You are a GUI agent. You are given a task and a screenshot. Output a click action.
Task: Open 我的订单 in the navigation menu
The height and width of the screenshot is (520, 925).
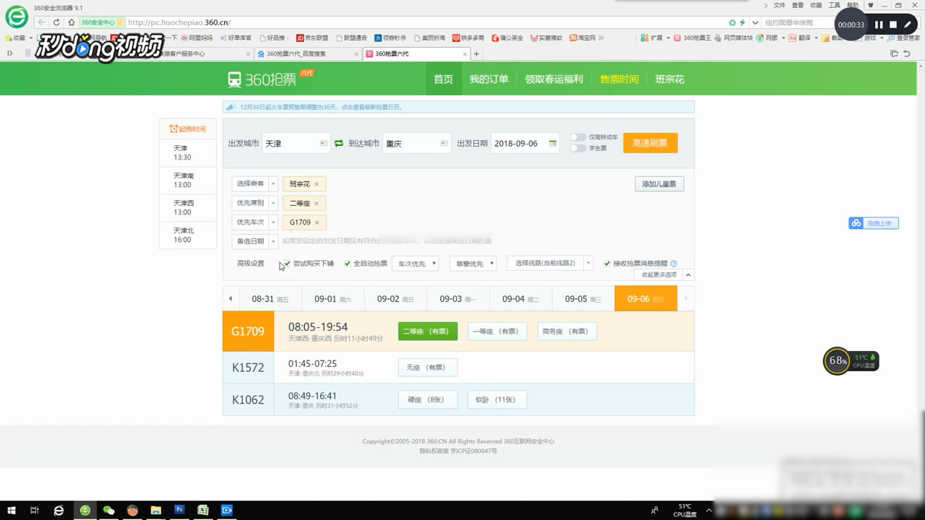click(x=490, y=79)
